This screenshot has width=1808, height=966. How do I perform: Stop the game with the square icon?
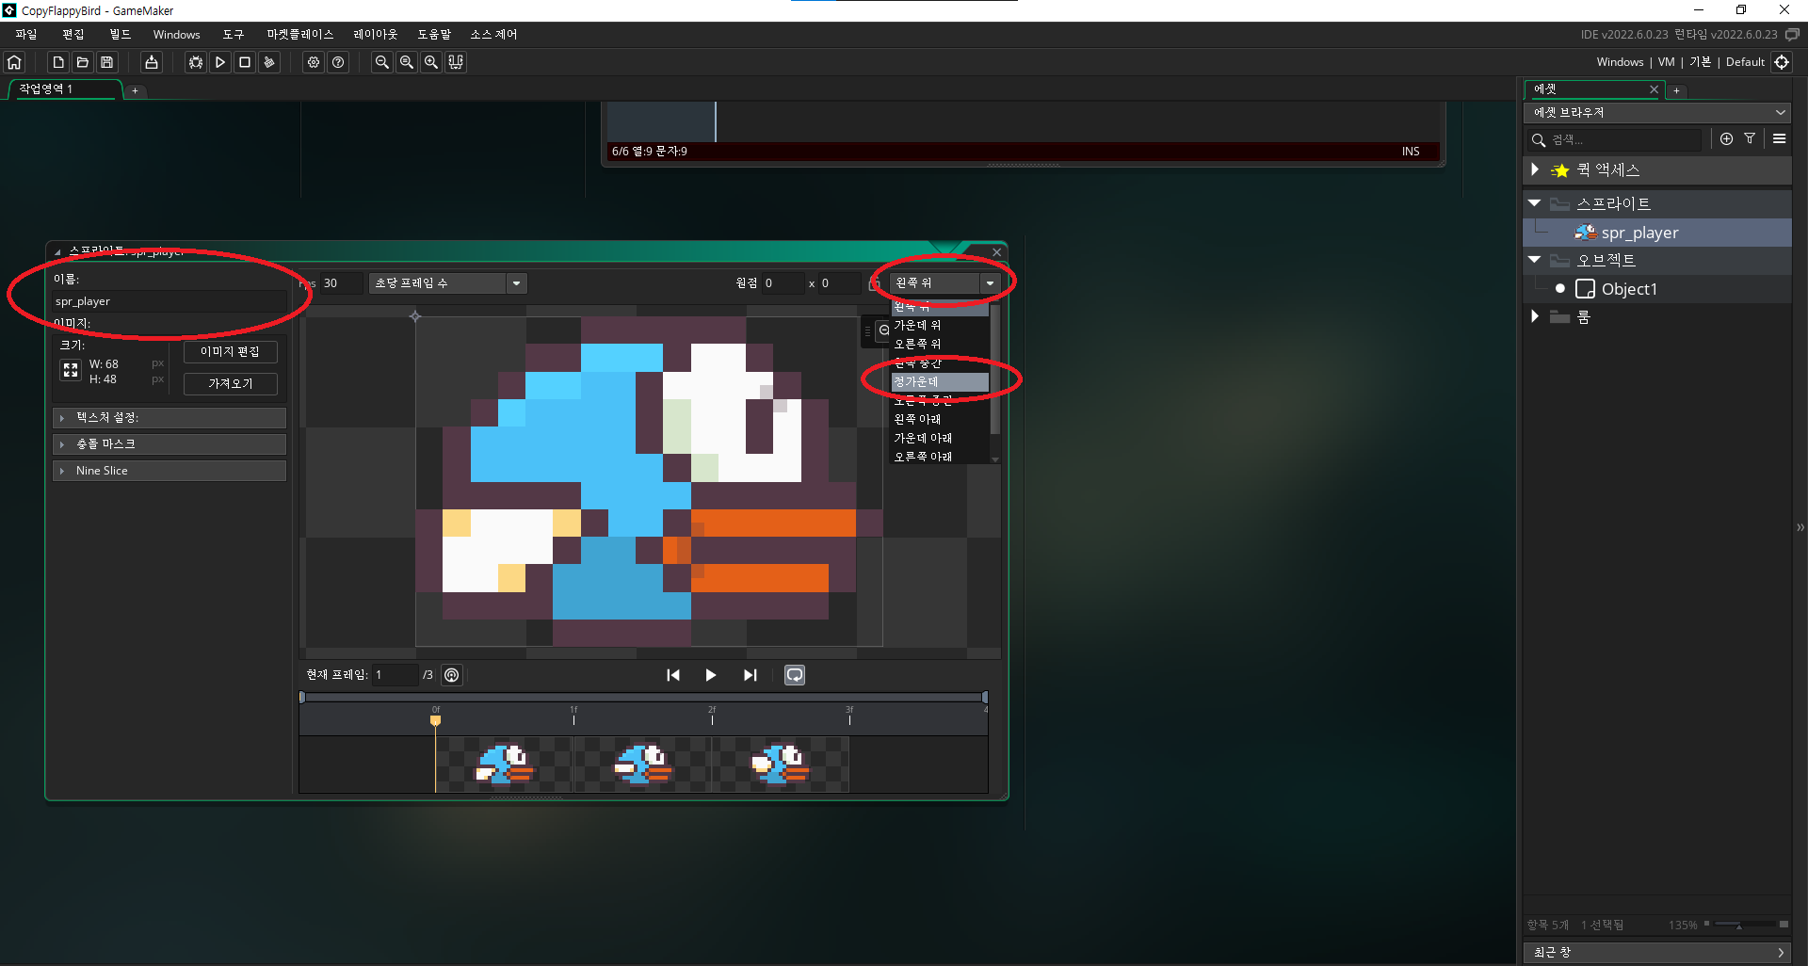[x=245, y=62]
